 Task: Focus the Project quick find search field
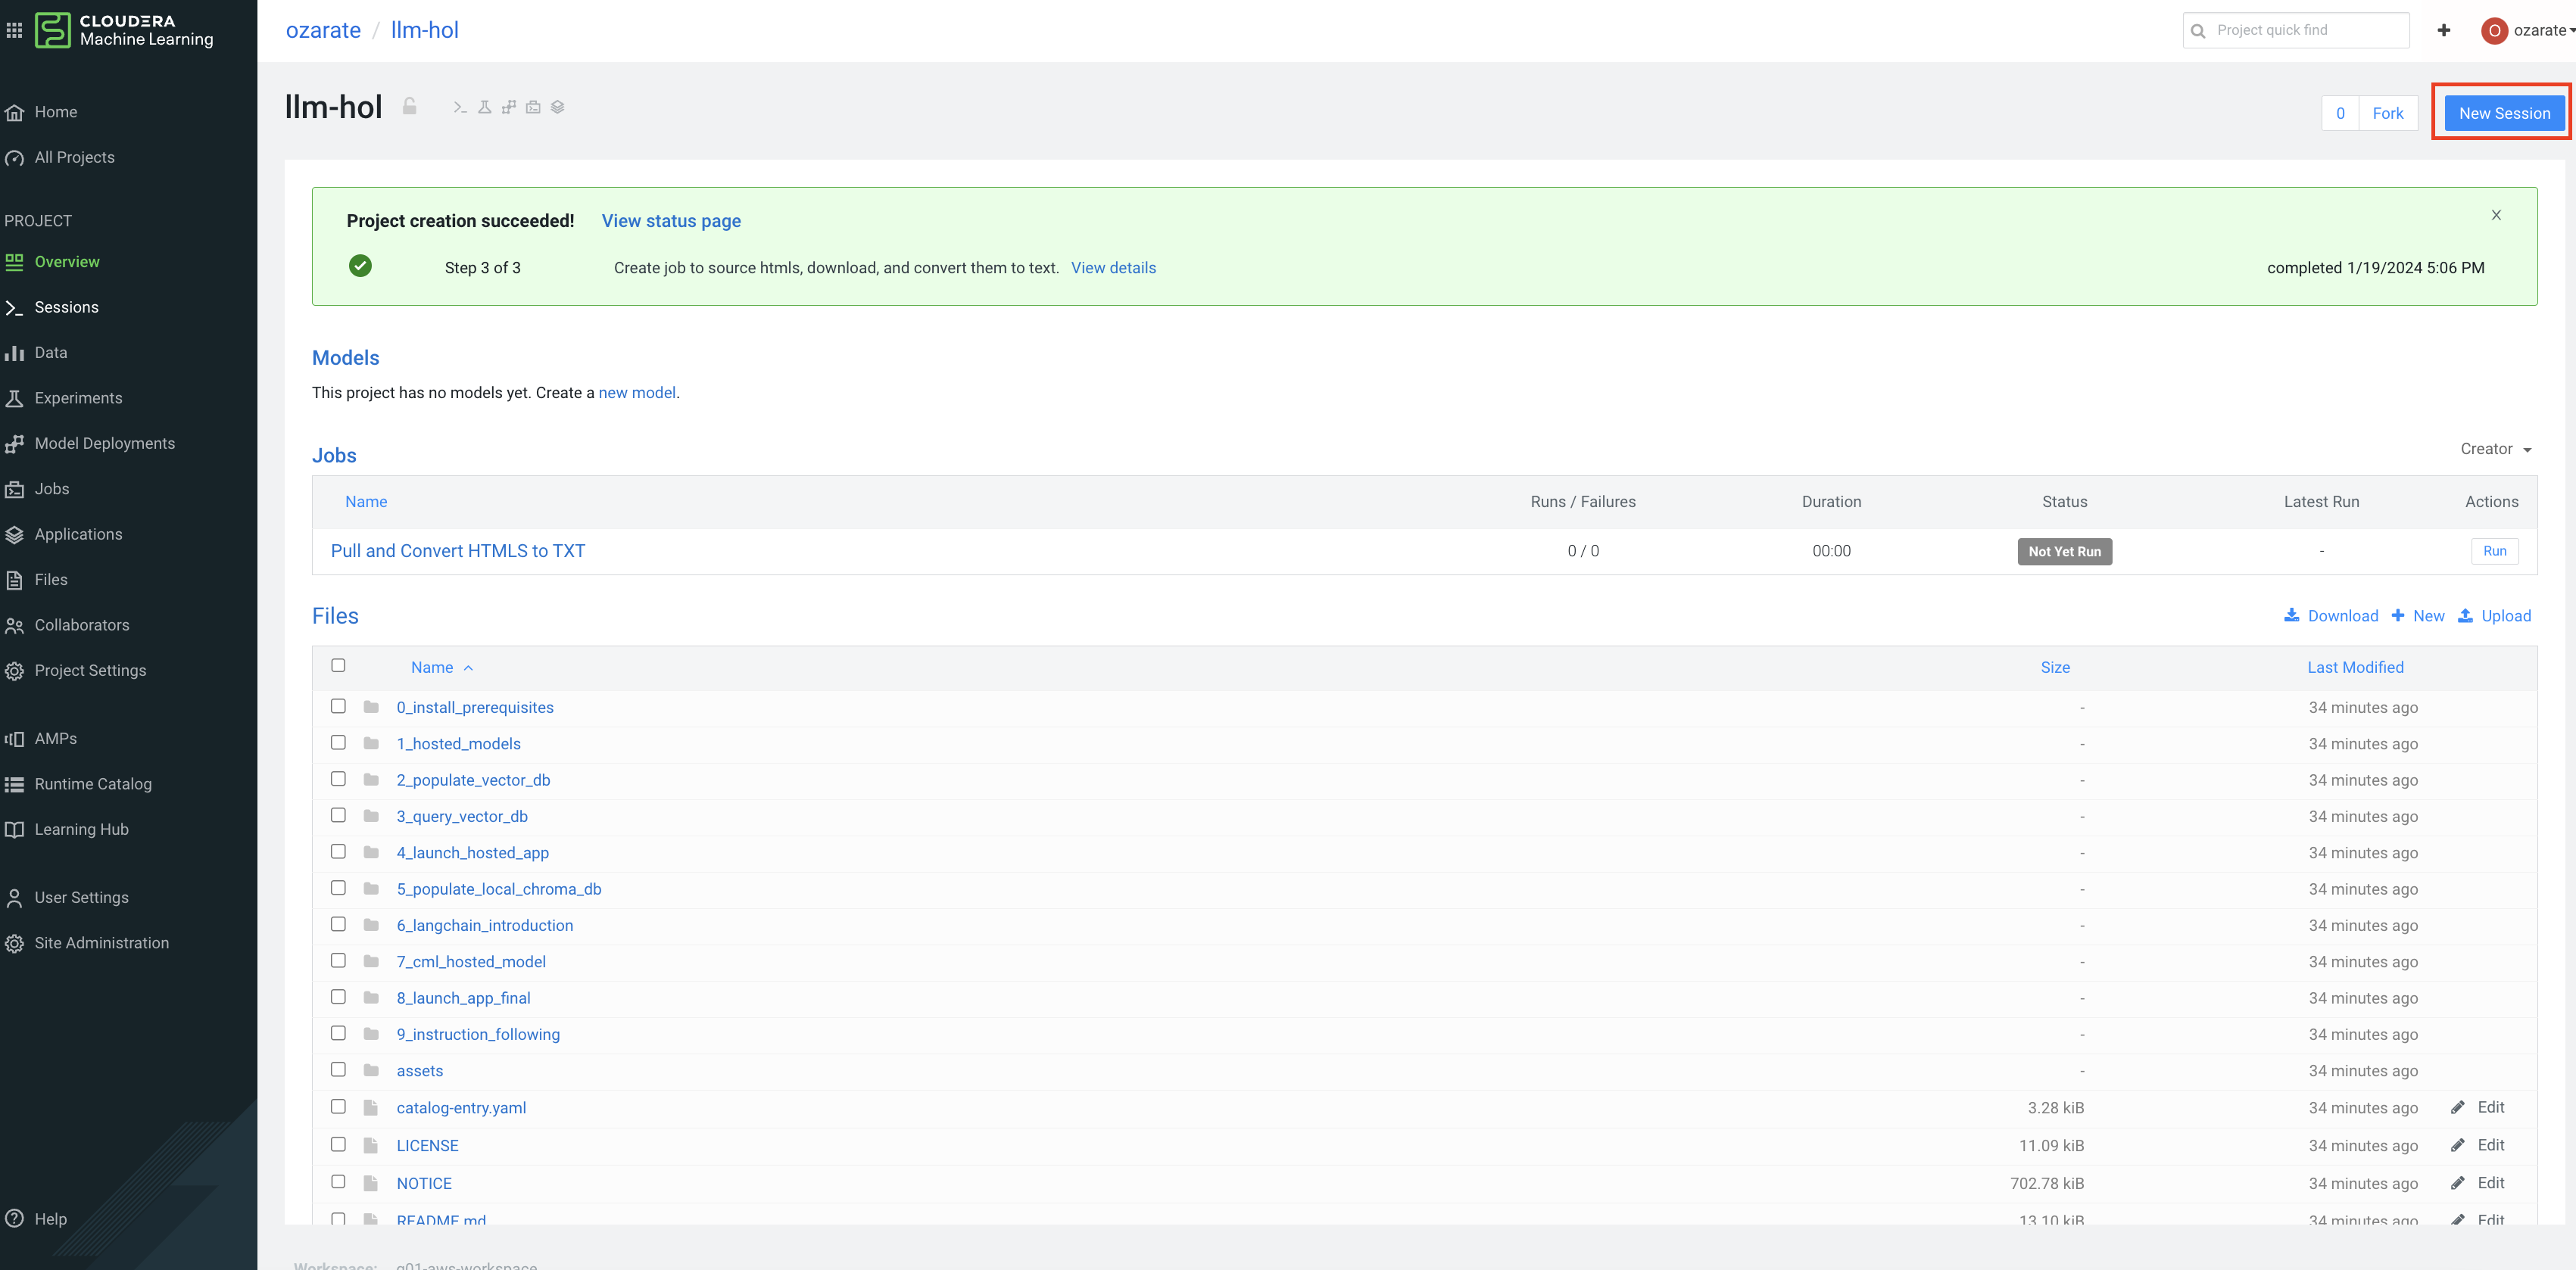(2306, 30)
